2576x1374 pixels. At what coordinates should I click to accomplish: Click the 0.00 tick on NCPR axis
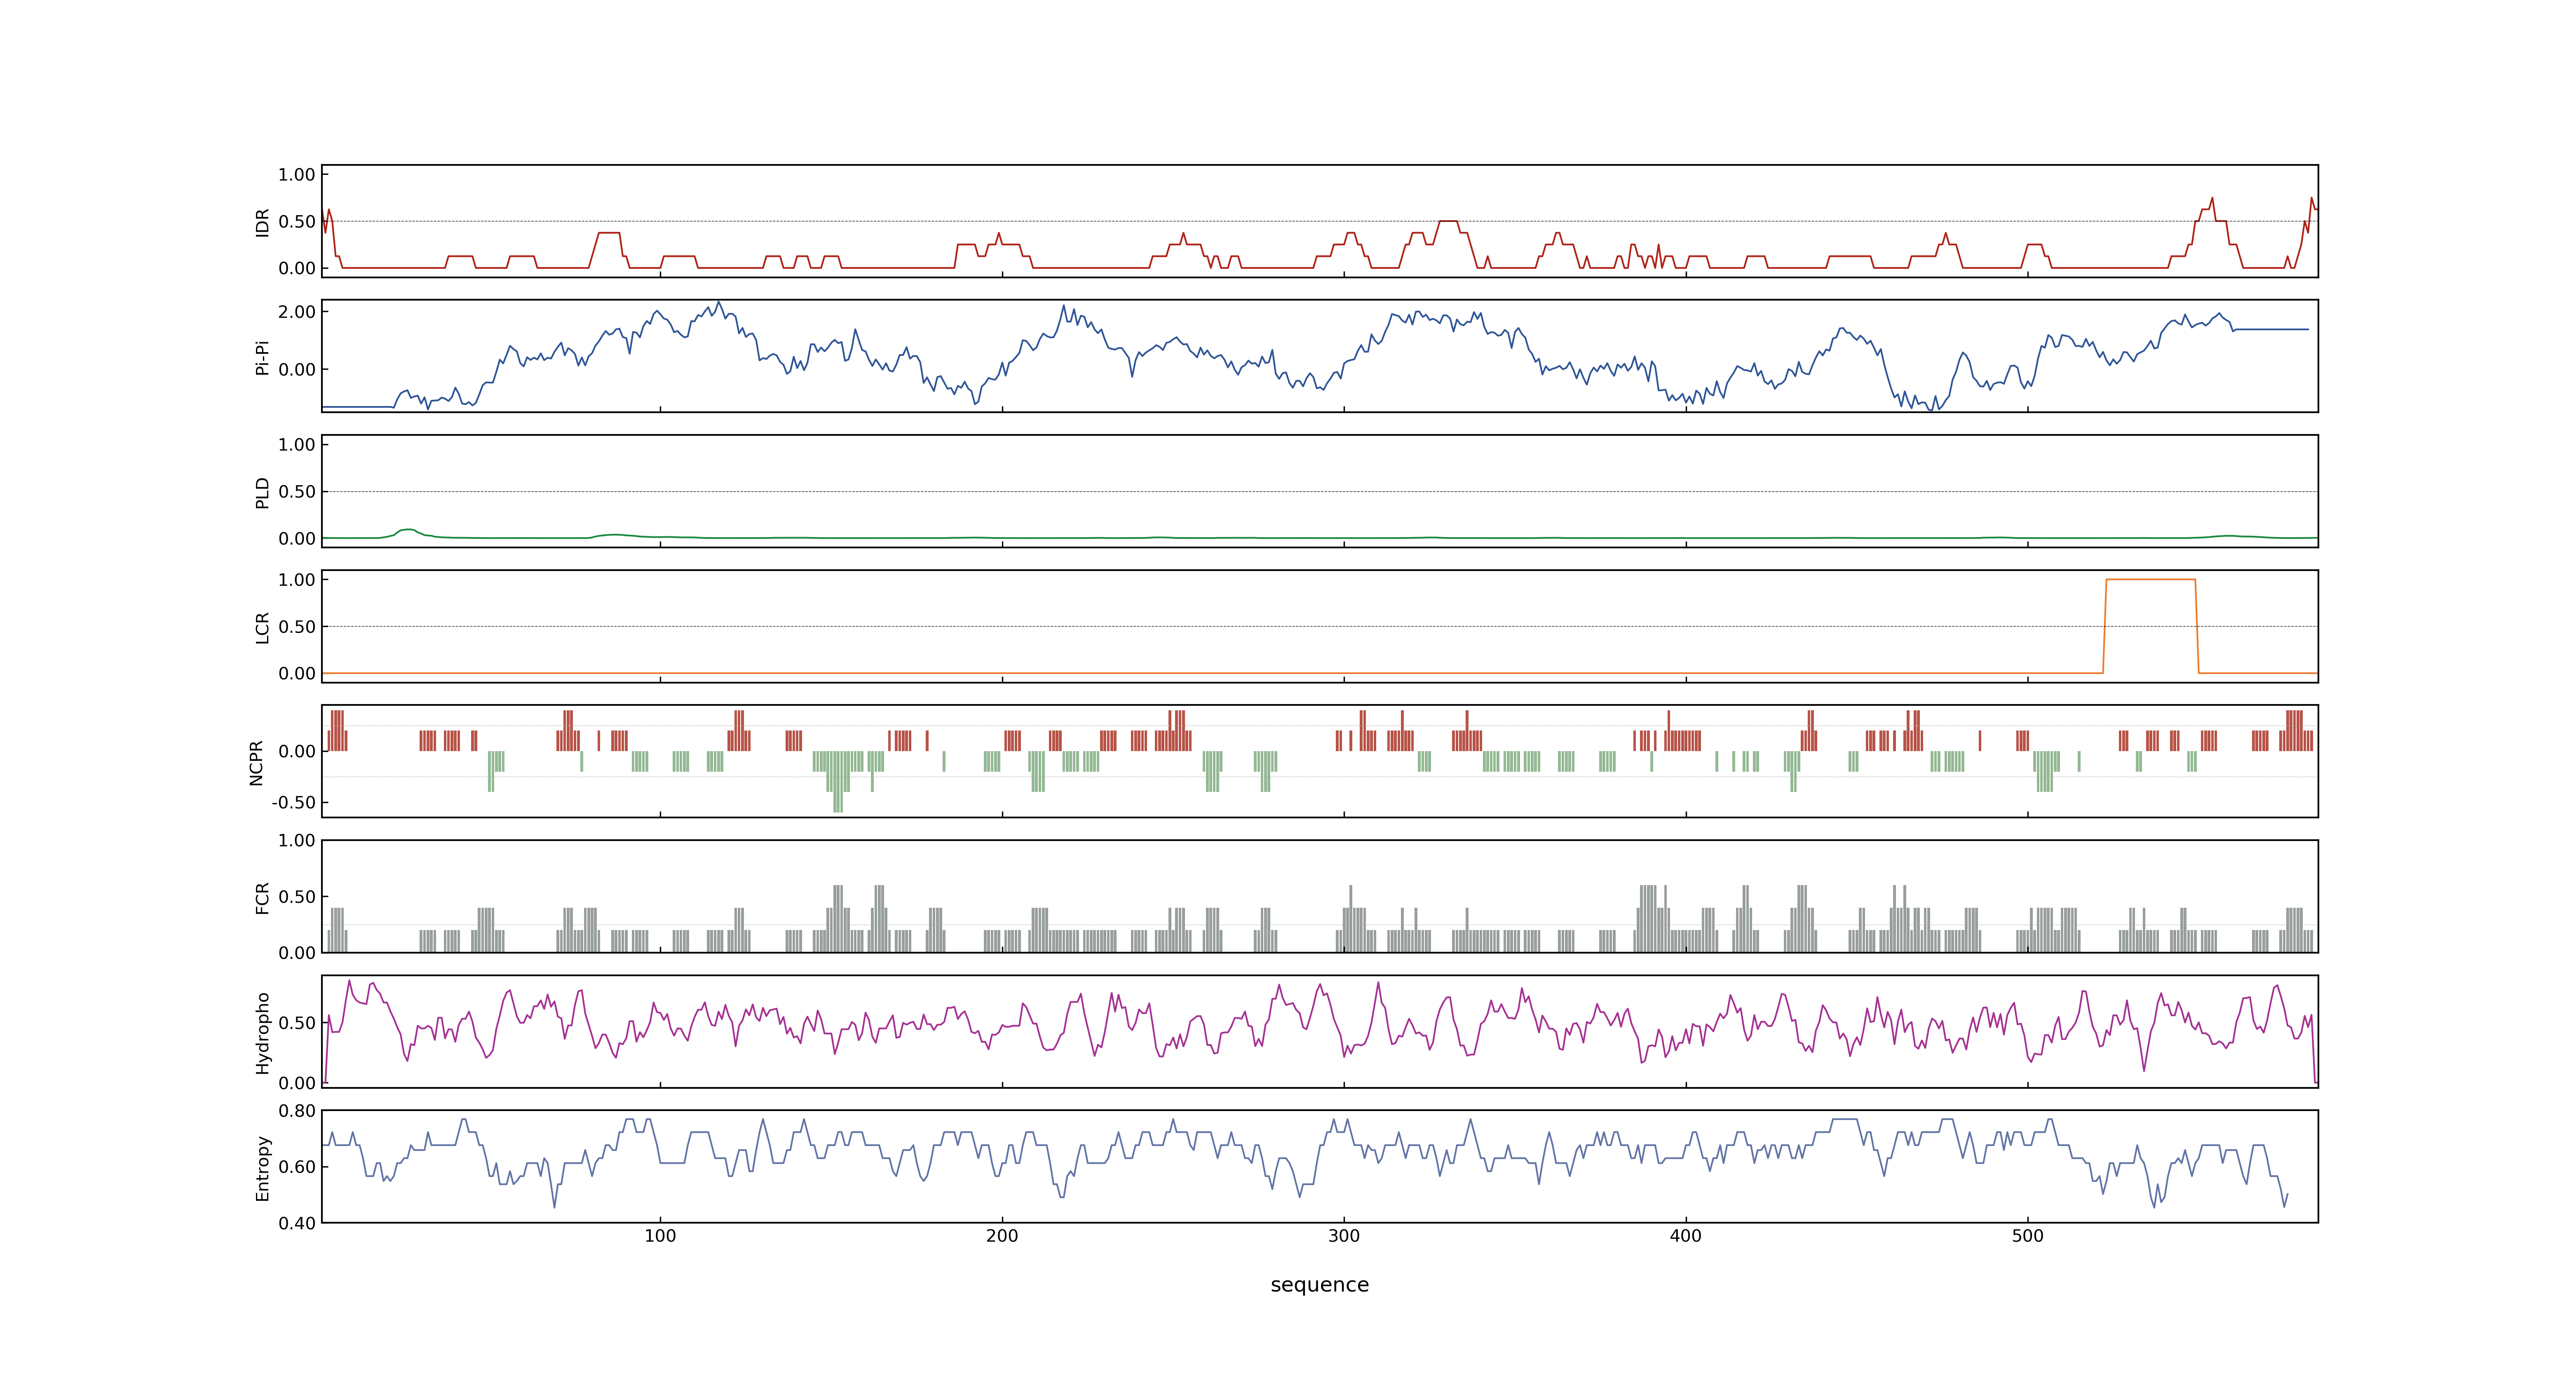297,751
